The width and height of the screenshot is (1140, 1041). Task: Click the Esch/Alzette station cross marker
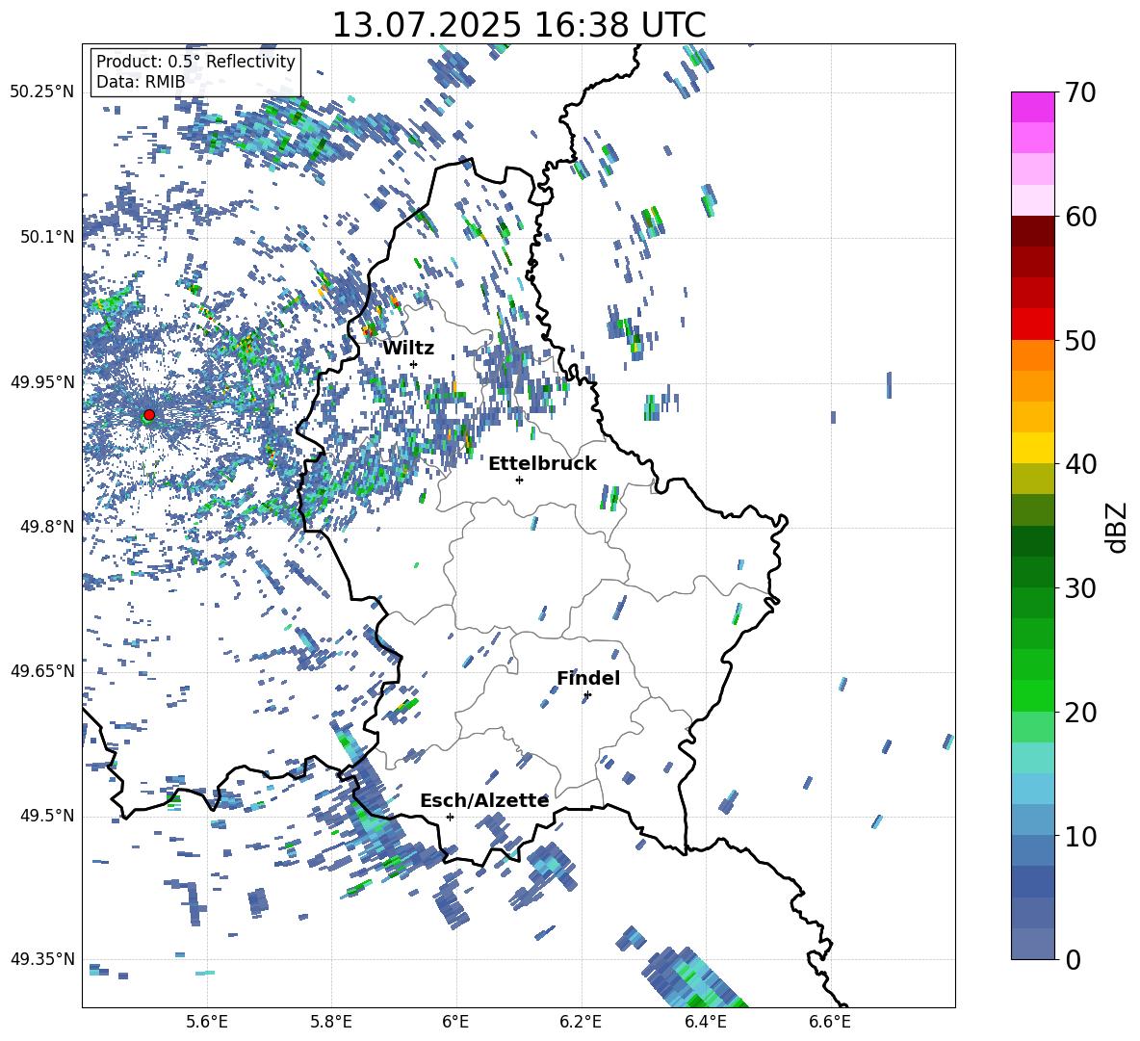450,817
